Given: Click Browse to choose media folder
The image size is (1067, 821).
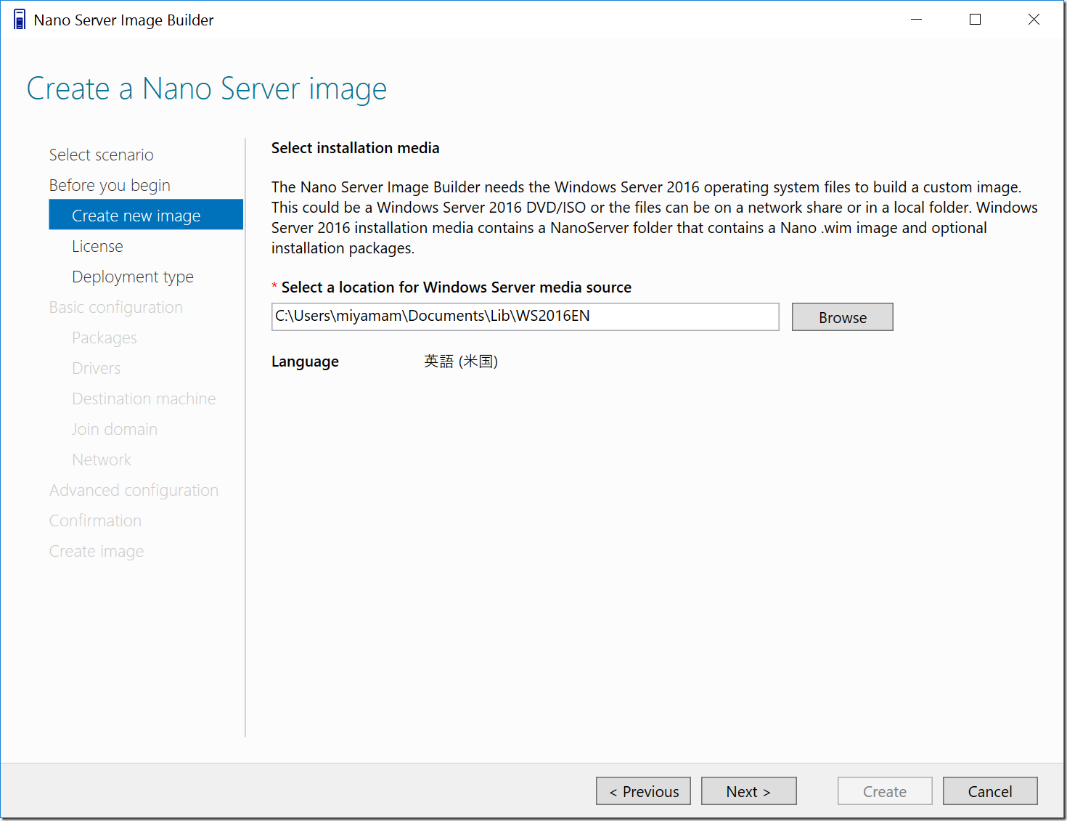Looking at the screenshot, I should pyautogui.click(x=842, y=316).
